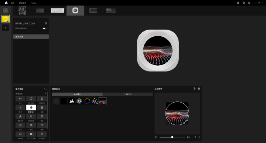Adjust the media zoom slider handle
Image resolution: width=266 pixels, height=143 pixels.
coord(172,137)
